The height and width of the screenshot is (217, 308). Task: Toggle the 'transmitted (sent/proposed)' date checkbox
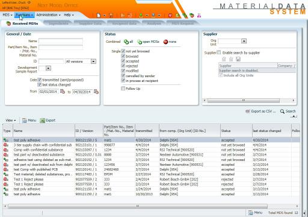(x=40, y=80)
